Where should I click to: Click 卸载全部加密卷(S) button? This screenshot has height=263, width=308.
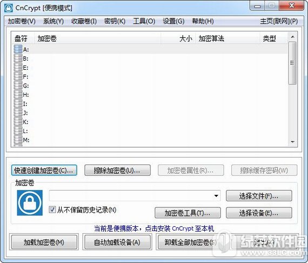pos(191,242)
